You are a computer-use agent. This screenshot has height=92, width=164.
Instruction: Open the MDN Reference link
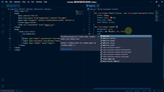[67, 49]
